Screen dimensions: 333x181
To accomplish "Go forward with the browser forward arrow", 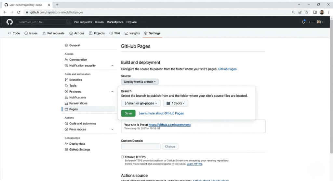I will [x=12, y=12].
